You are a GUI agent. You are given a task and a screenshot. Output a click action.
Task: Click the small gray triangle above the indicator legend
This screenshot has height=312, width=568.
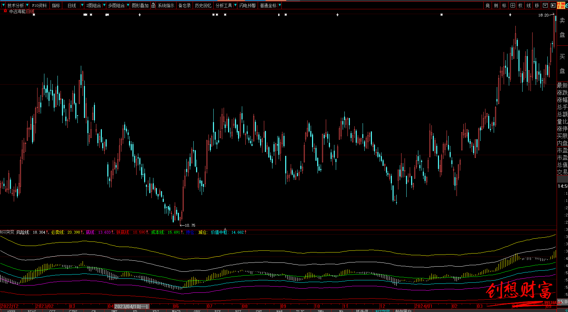pyautogui.click(x=225, y=229)
